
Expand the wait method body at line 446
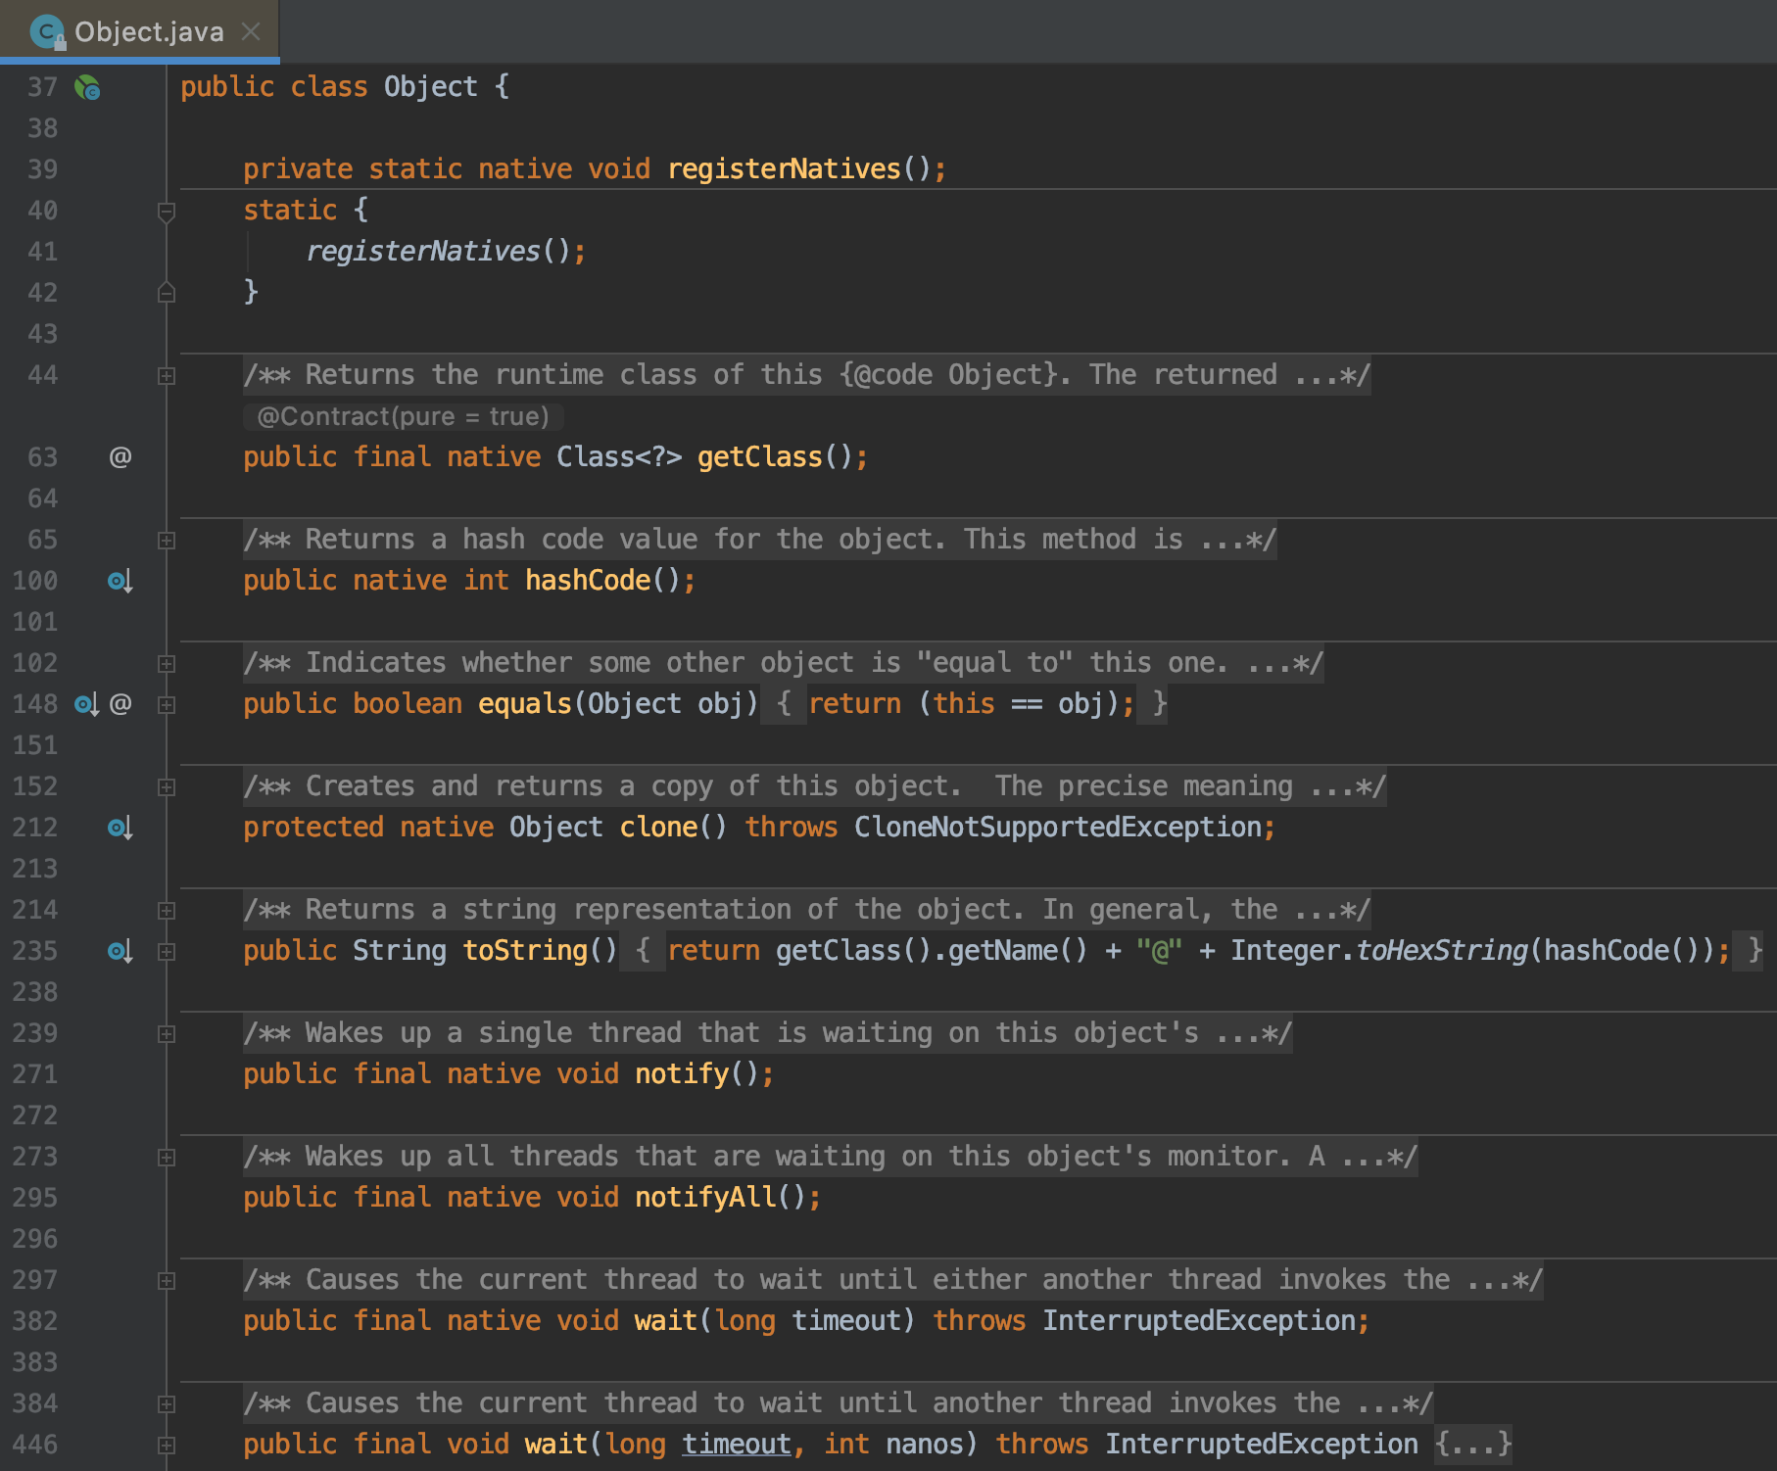pyautogui.click(x=167, y=1446)
